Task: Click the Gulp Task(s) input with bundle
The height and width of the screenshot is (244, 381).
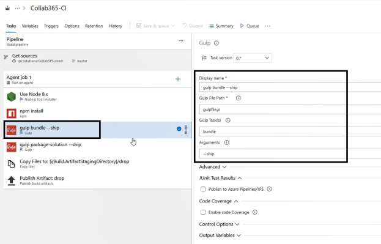Action: (x=290, y=131)
